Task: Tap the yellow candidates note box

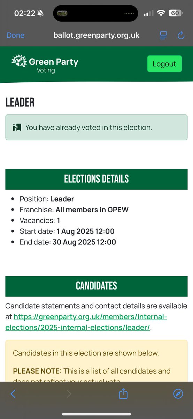Action: pyautogui.click(x=96, y=361)
